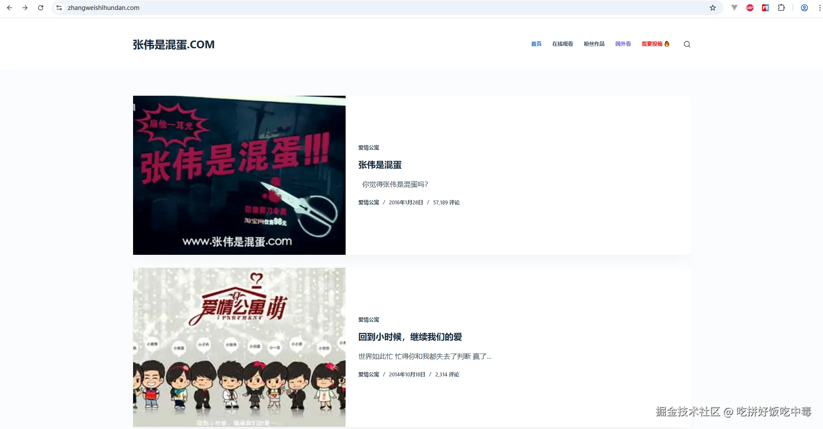Viewport: 823px width, 429px height.
Task: Open the 在线观看 menu item
Action: [562, 44]
